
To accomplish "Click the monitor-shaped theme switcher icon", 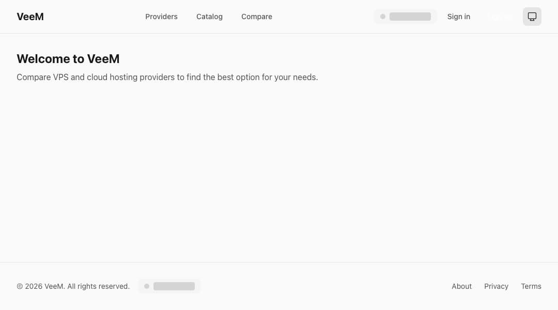I will coord(532,17).
